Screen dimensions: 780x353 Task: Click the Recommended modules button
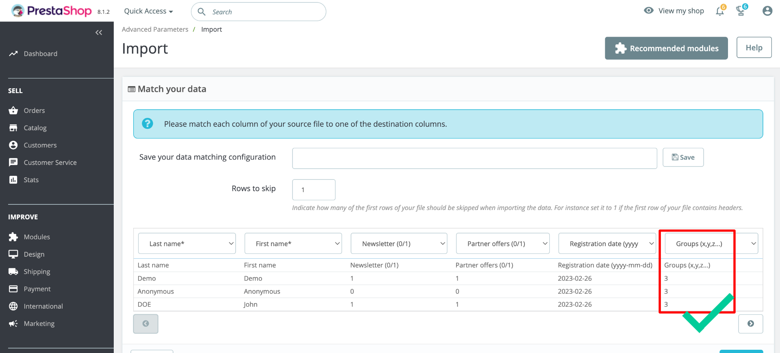[x=666, y=48]
